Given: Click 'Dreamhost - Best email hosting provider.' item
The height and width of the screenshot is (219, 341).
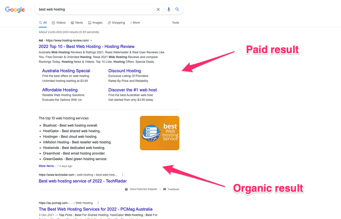Looking at the screenshot, I should pyautogui.click(x=74, y=153).
